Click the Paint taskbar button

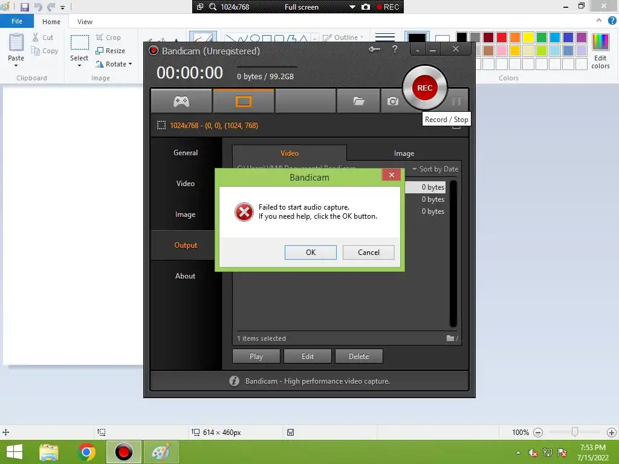(x=161, y=452)
